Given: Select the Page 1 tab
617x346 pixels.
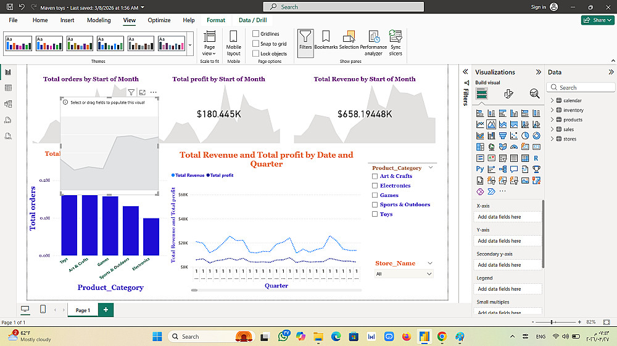Looking at the screenshot, I should click(x=83, y=310).
